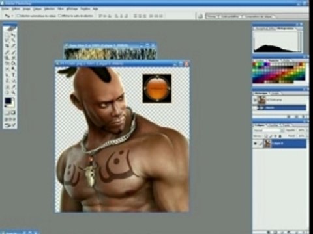Select the Path Selection tool
The height and width of the screenshot is (234, 313).
click(x=7, y=75)
